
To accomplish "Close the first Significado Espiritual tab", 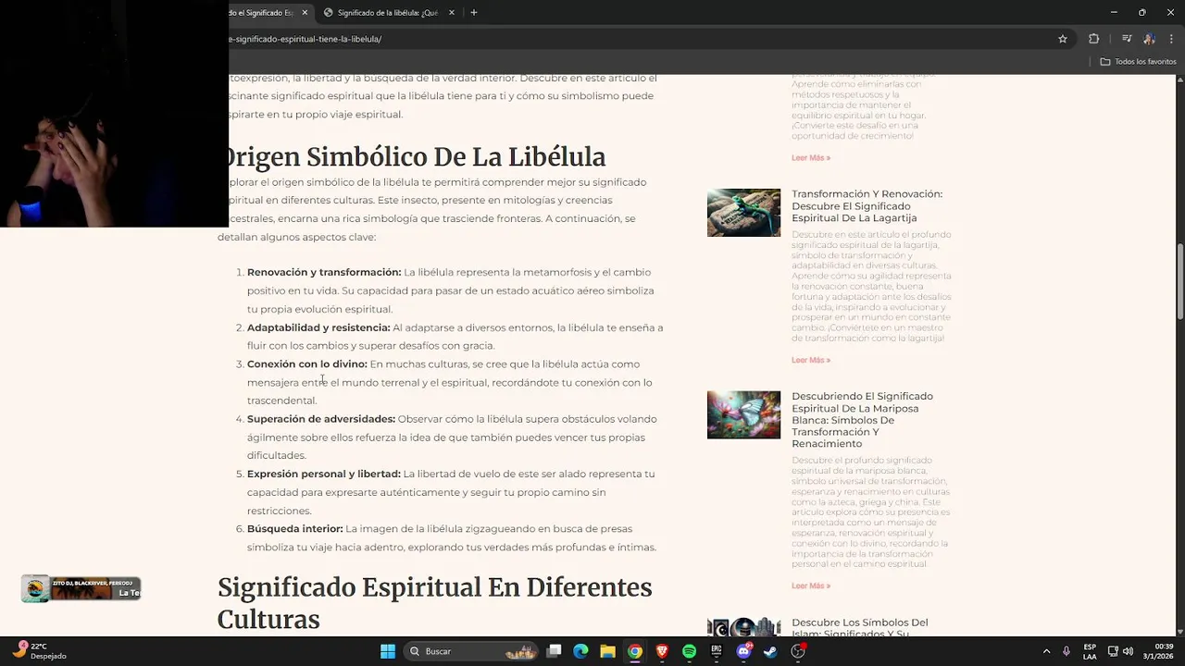I will pos(305,13).
